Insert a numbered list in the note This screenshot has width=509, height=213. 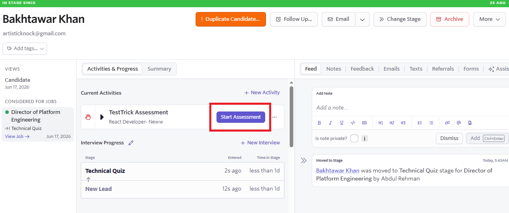coord(420,123)
